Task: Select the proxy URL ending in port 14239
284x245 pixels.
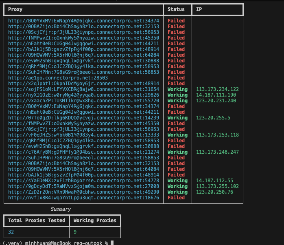Action: 83,118
